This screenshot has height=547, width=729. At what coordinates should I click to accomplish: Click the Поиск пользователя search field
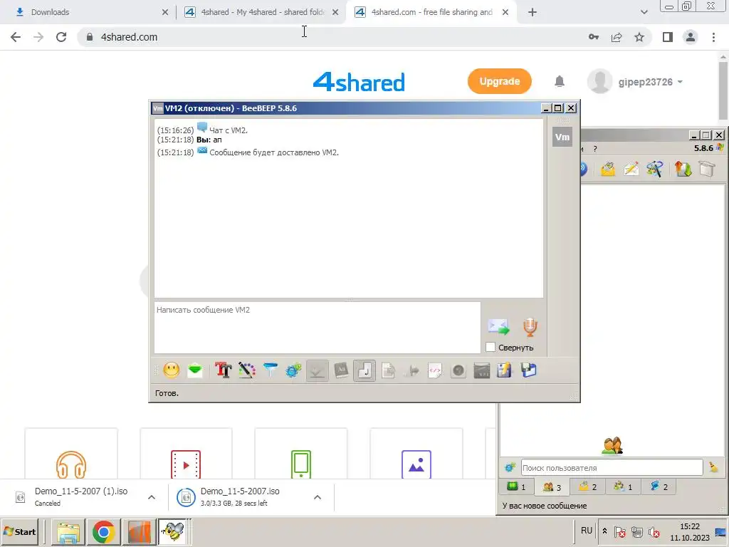612,467
